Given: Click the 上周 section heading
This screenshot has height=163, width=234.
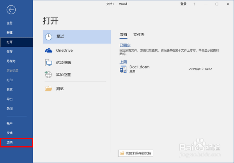Looking at the screenshot, I should (x=123, y=62).
